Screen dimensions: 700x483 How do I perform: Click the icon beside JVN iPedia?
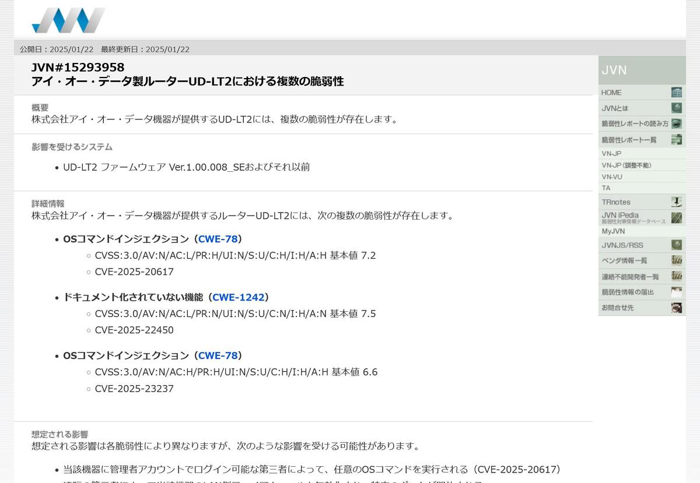tap(677, 218)
